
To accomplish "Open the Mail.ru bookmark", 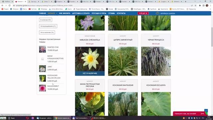I will pyautogui.click(x=24, y=9).
